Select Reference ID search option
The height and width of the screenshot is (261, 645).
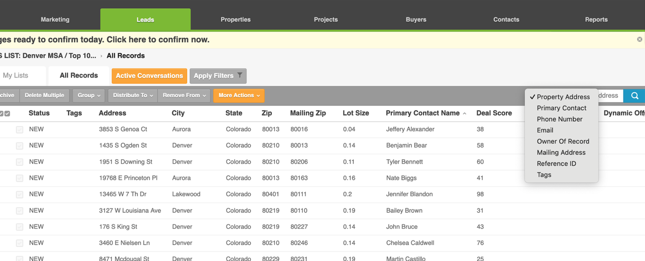click(561, 164)
